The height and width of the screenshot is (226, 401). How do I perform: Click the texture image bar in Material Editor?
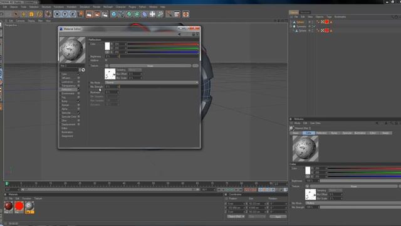pyautogui.click(x=150, y=66)
